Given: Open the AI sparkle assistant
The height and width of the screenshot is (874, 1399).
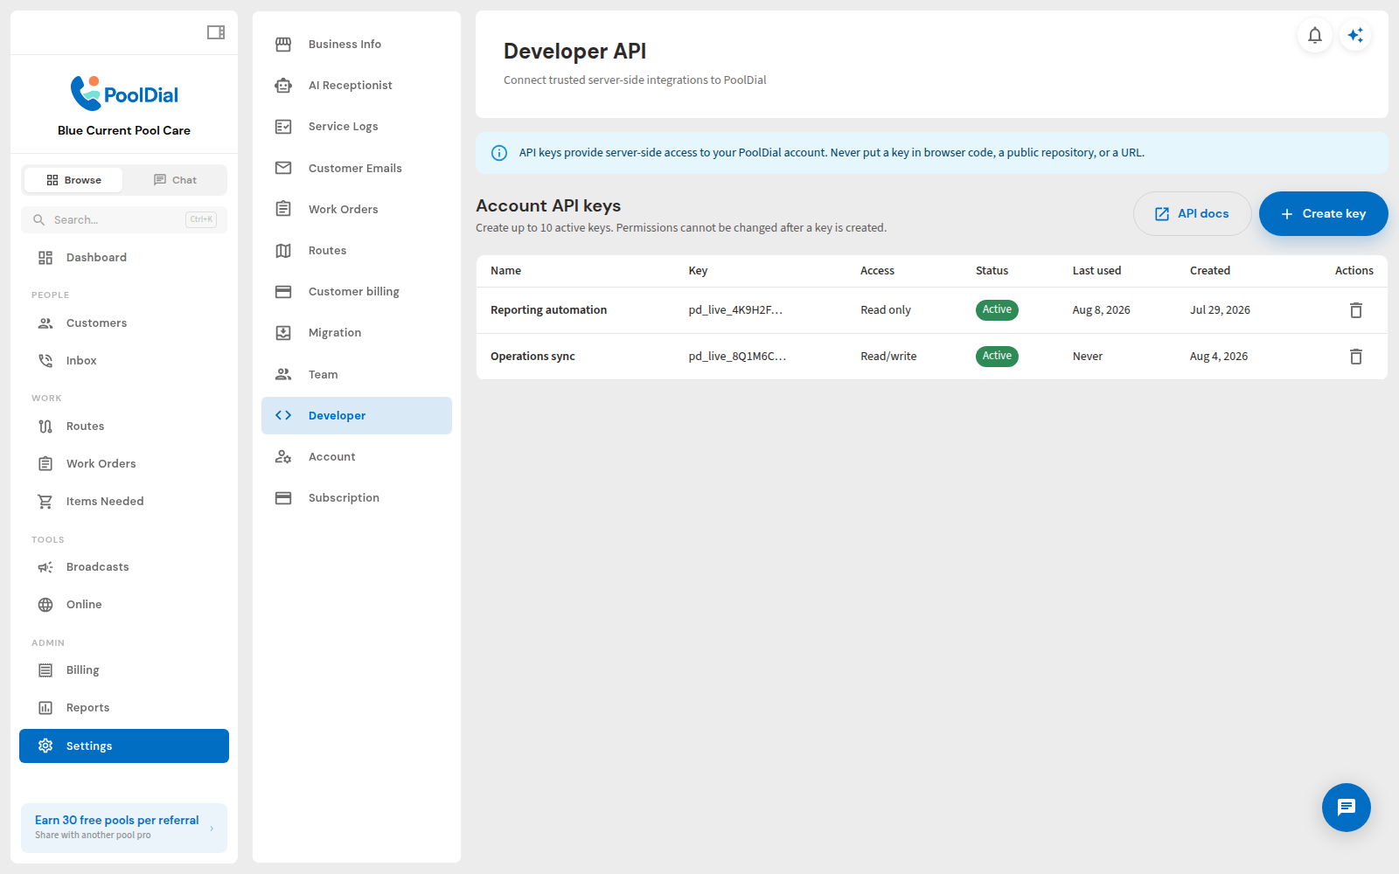Looking at the screenshot, I should point(1355,35).
